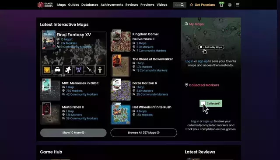Select the radio tower marker icon
This screenshot has width=280, height=160.
79,70
